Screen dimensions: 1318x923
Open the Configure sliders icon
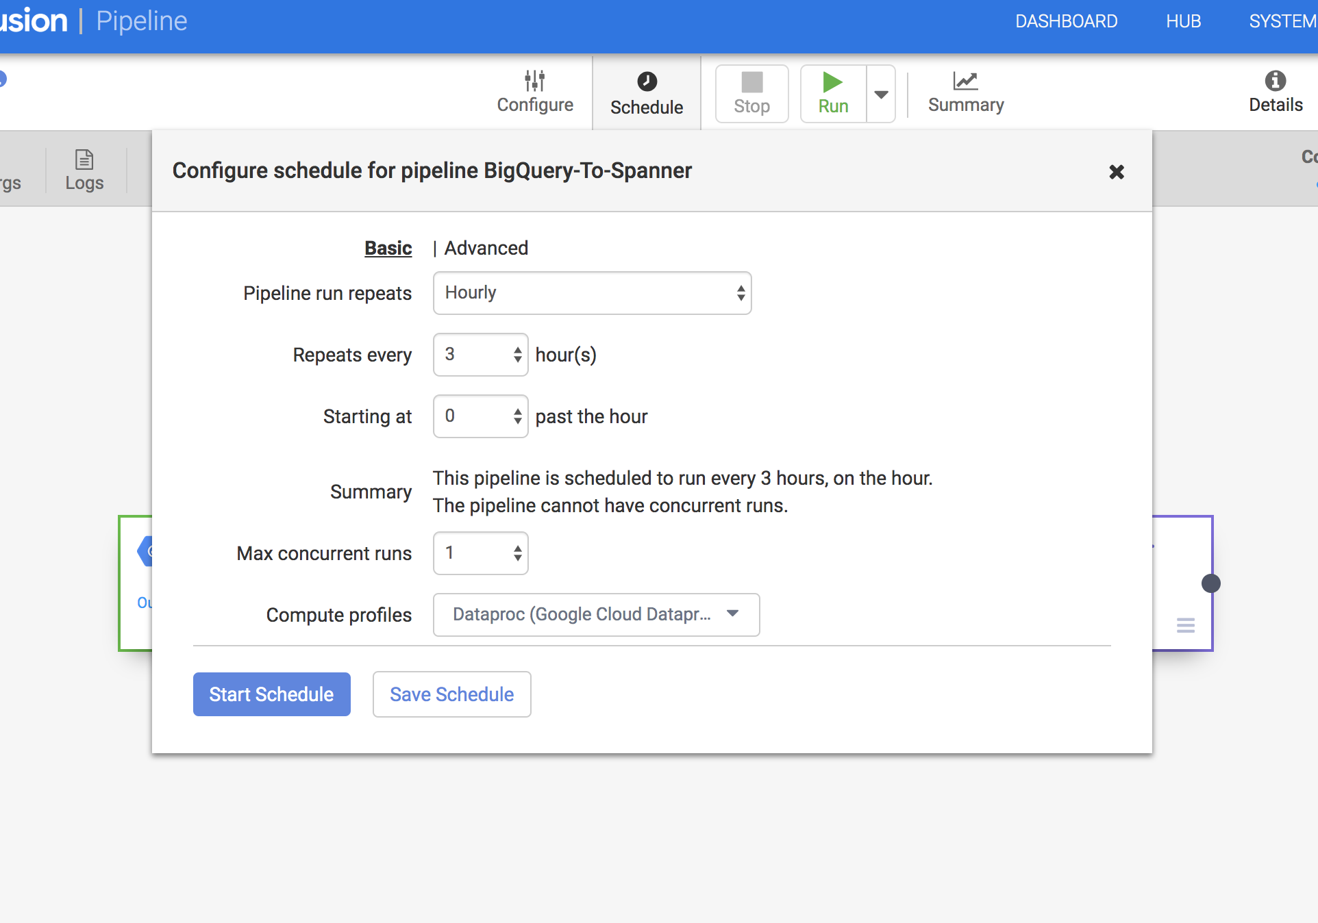click(534, 81)
